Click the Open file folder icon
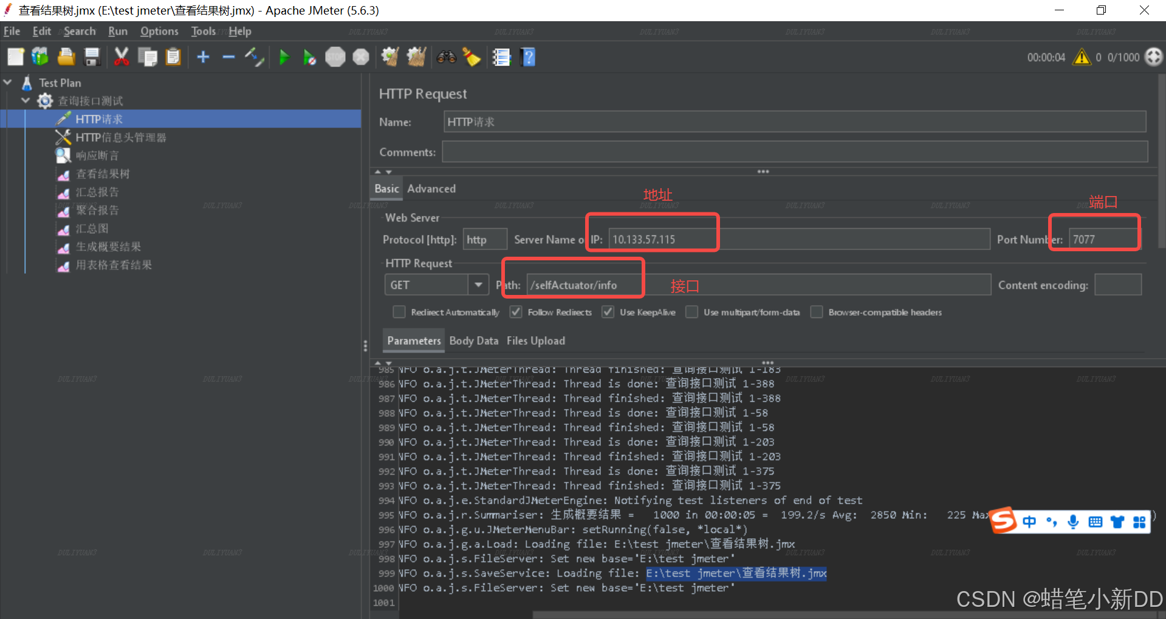The height and width of the screenshot is (619, 1166). (x=66, y=57)
